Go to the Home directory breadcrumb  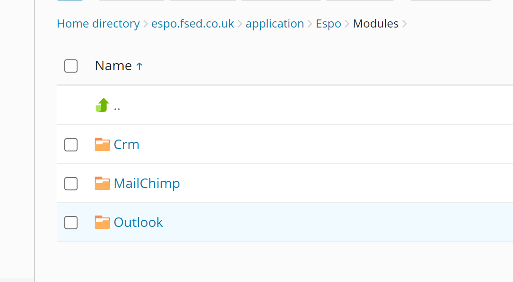pos(98,24)
